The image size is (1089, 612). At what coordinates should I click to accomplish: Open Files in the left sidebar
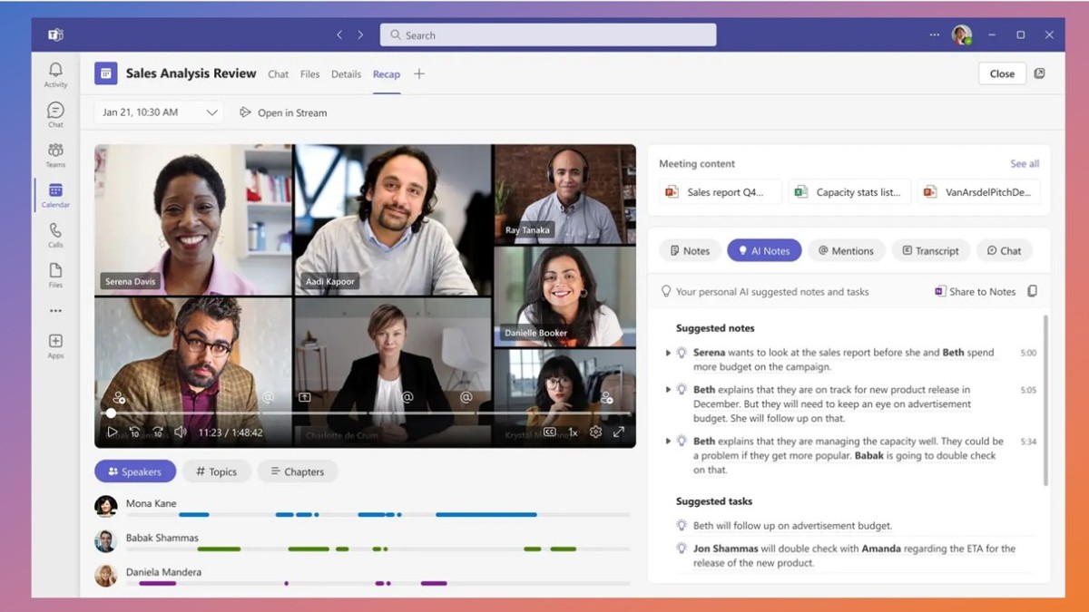tap(55, 275)
